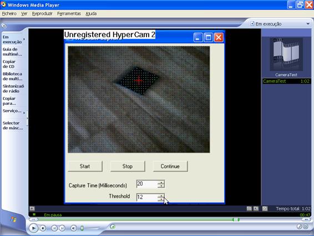This screenshot has height=236, width=314.
Task: Toggle the shuffle button at bottom right
Action: [x=299, y=227]
